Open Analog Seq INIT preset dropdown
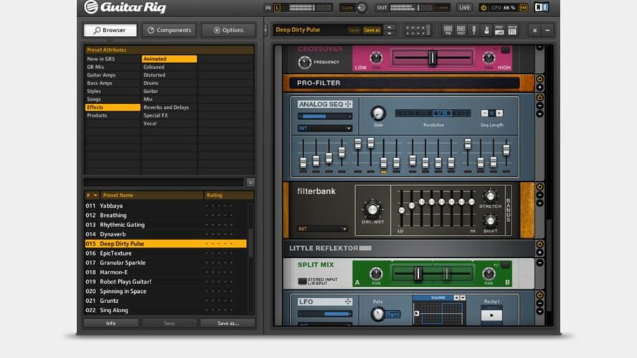This screenshot has height=358, width=637. [x=324, y=129]
